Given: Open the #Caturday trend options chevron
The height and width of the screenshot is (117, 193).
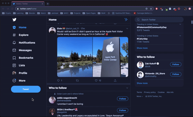Looking at the screenshot, I should pos(180,36).
